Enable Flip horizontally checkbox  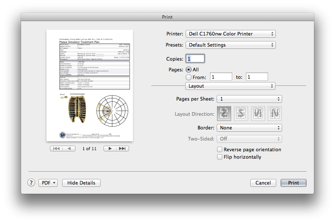coord(220,157)
